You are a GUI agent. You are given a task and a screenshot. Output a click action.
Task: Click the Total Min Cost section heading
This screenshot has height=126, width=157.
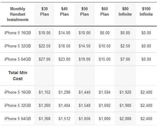click(x=18, y=76)
